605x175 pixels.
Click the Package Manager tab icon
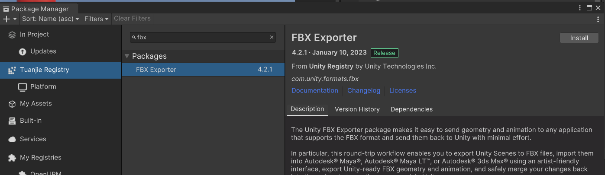tap(6, 9)
